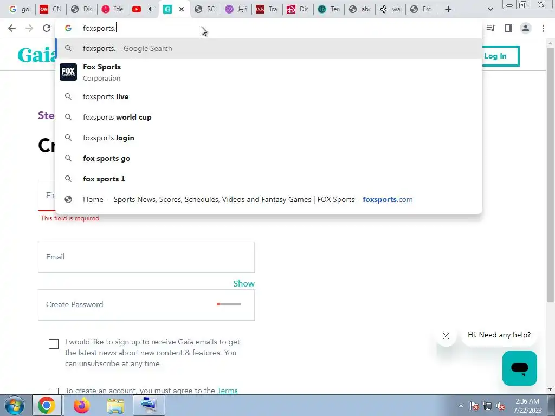Launch Firefox from the taskbar
The width and height of the screenshot is (555, 416).
[81, 406]
